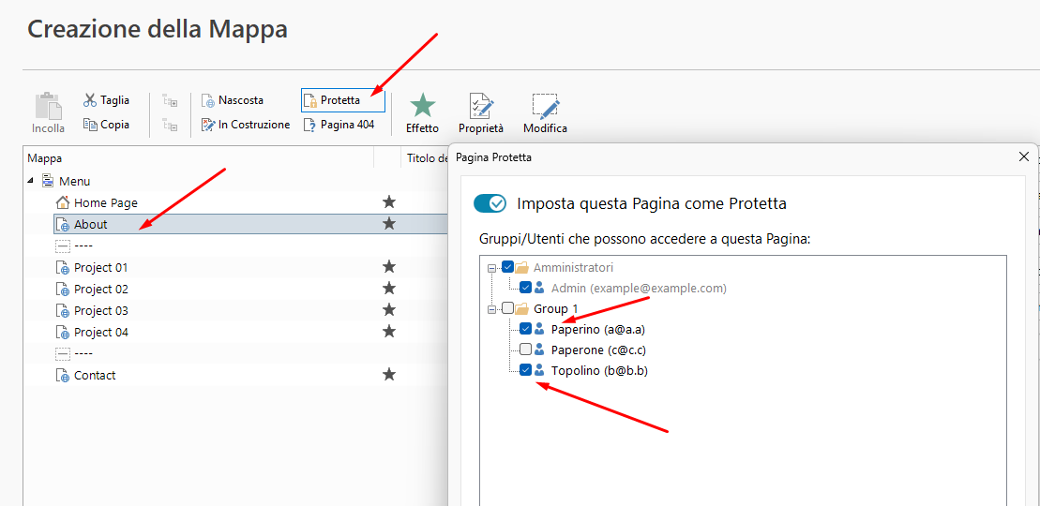Select the Home Page item
This screenshot has width=1040, height=506.
coord(105,202)
